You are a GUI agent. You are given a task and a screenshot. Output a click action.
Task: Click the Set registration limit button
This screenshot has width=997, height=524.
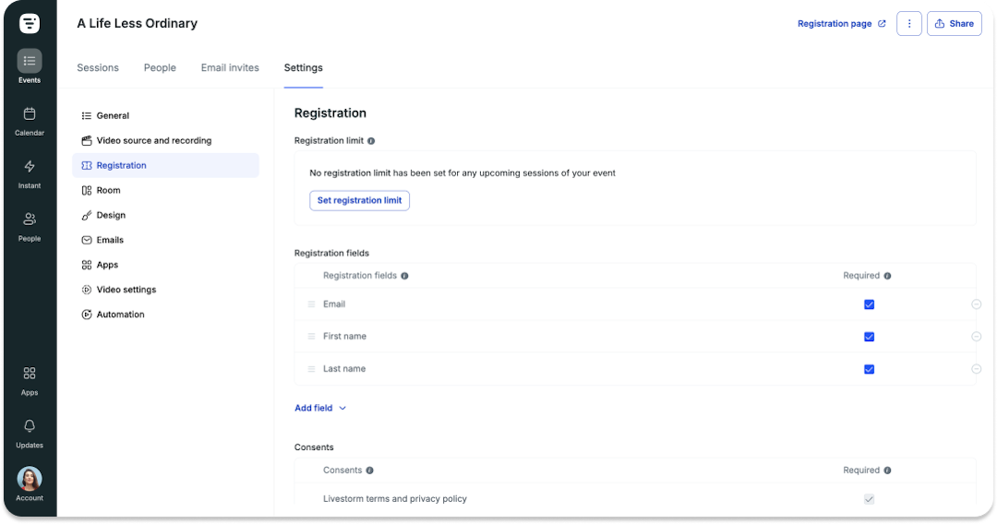359,200
